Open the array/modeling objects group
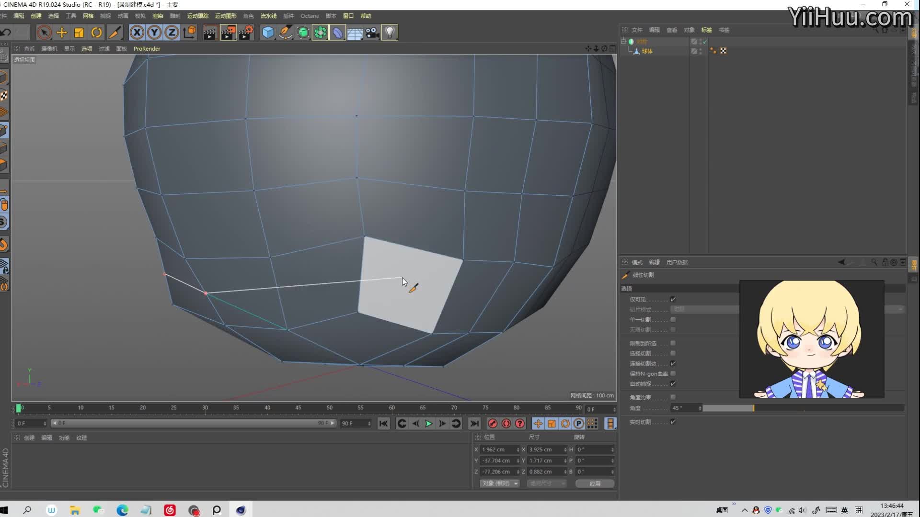Screen dimensions: 920x517 [x=320, y=33]
